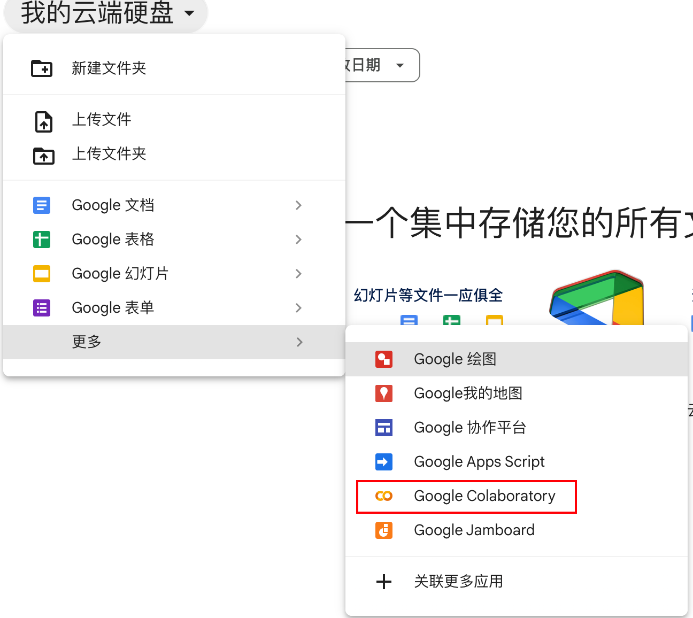Image resolution: width=693 pixels, height=618 pixels.
Task: Open the 更多 menu item
Action: click(x=174, y=342)
